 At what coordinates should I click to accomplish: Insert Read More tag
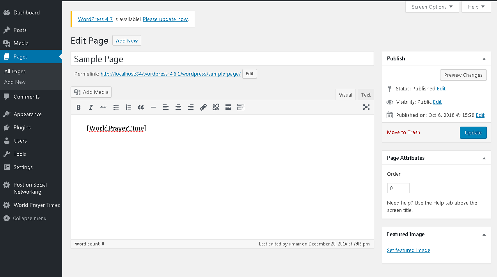(228, 108)
